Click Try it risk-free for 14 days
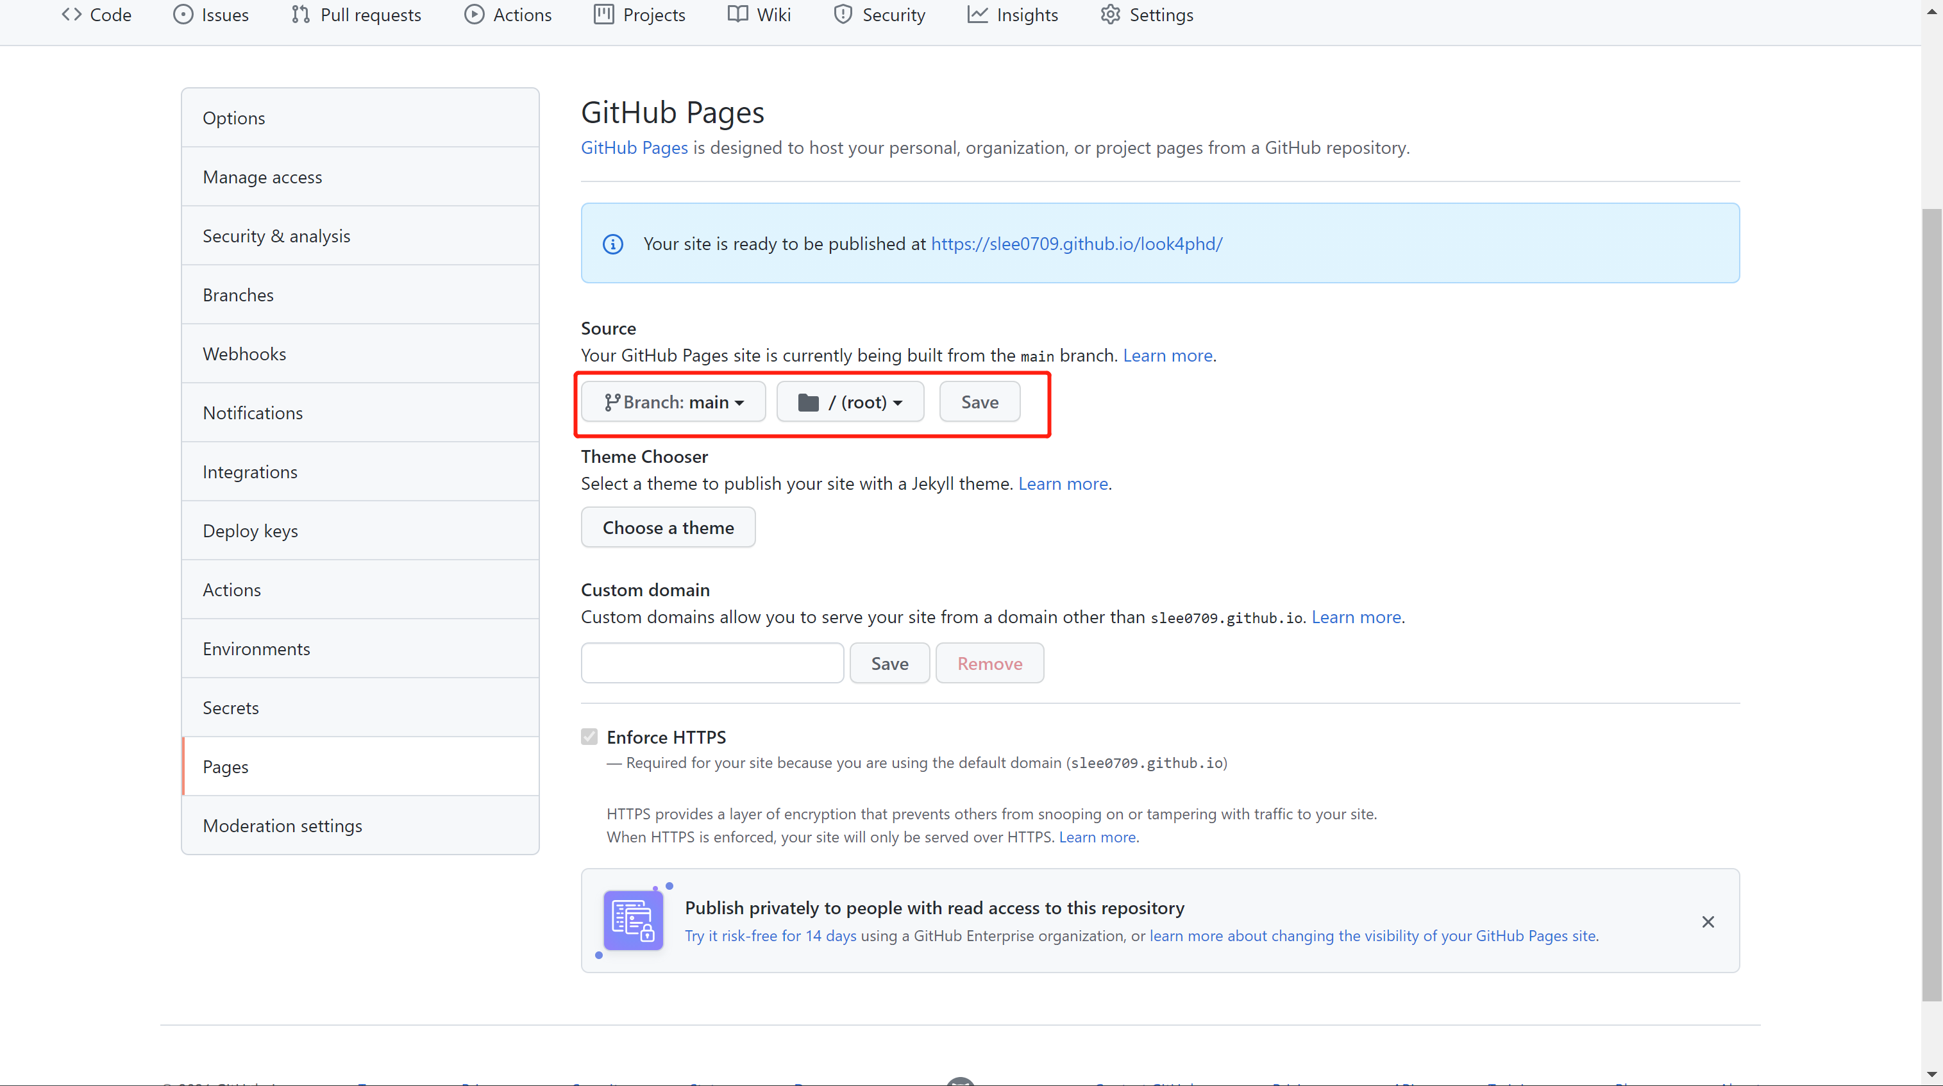The width and height of the screenshot is (1943, 1086). [770, 936]
